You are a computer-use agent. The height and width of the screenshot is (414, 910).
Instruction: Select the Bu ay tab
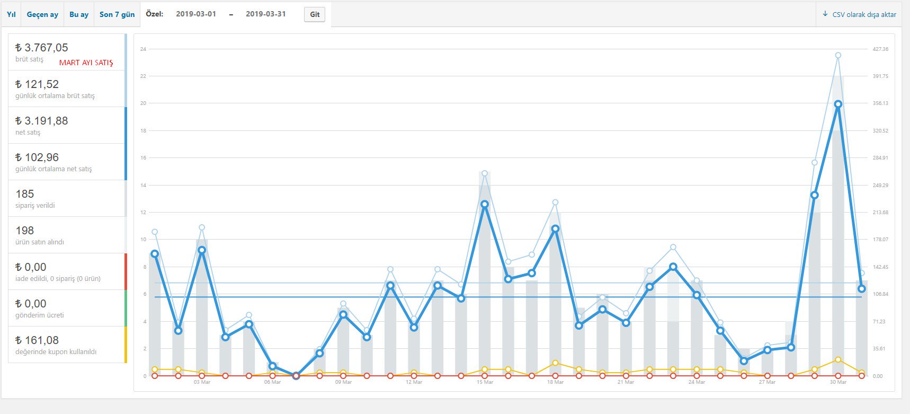[79, 14]
